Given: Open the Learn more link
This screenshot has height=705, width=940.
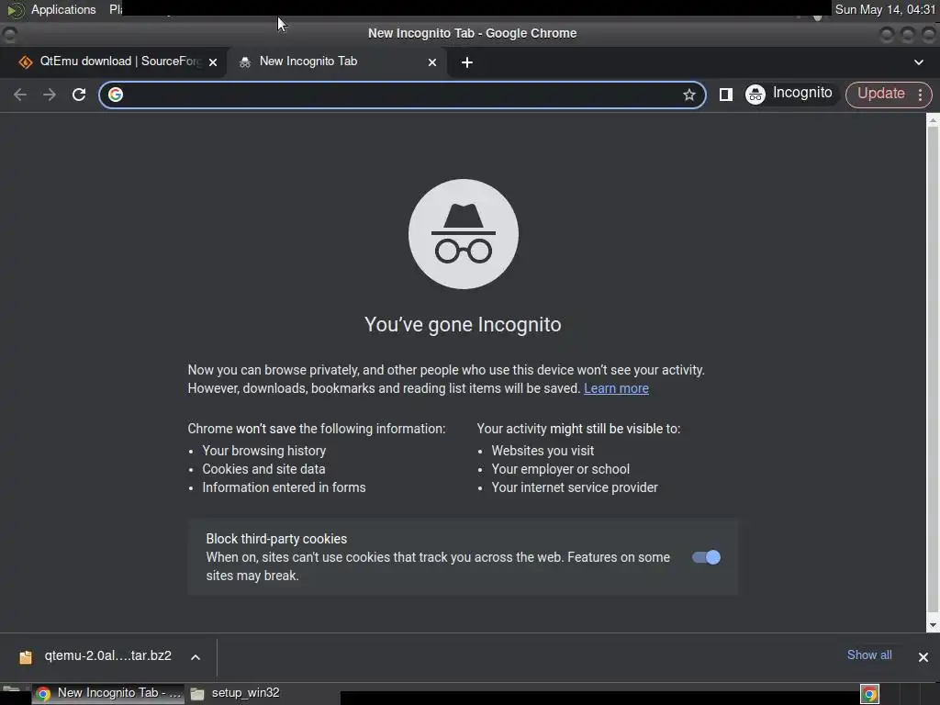Looking at the screenshot, I should pyautogui.click(x=616, y=388).
